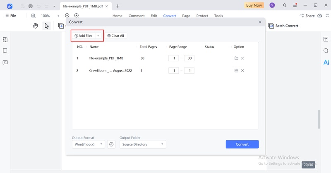Image resolution: width=331 pixels, height=173 pixels.
Task: Switch to the Tools tab
Action: 218,16
